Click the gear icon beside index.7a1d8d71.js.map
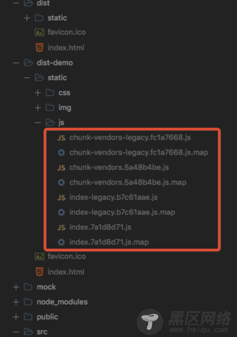Viewport: 237px width, 337px height. tap(61, 242)
